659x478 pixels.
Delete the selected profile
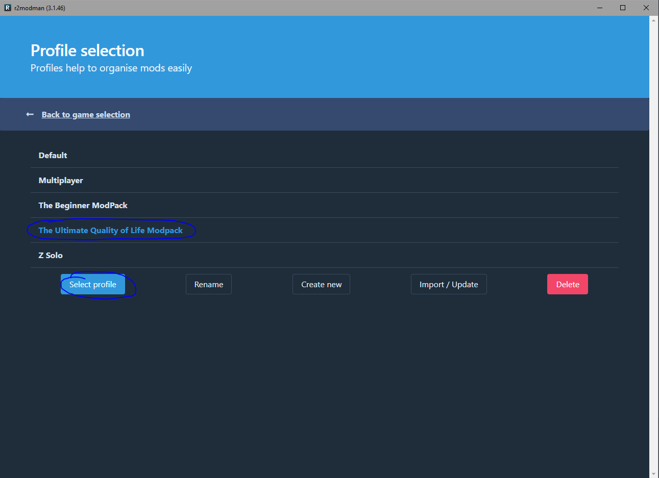(568, 284)
